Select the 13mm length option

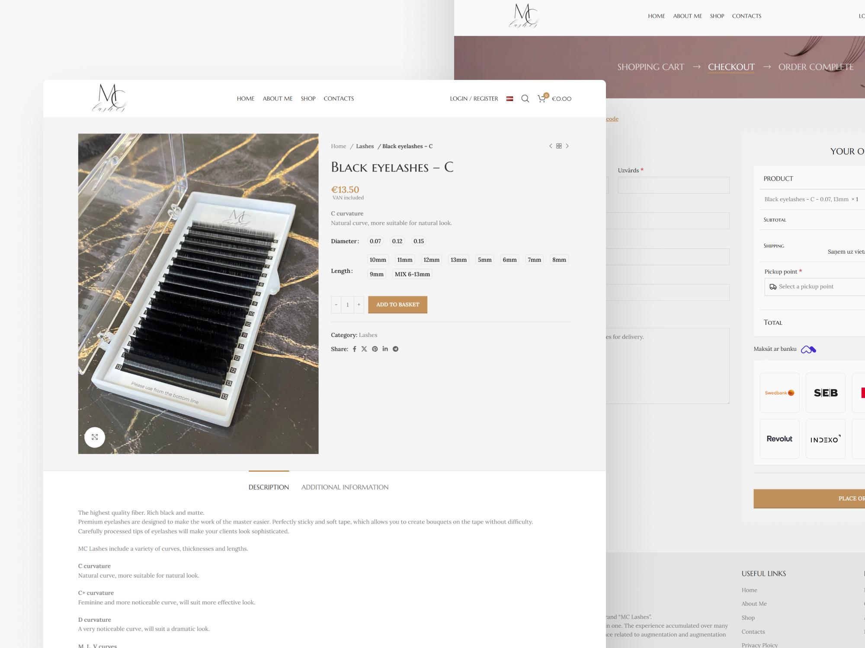click(458, 259)
